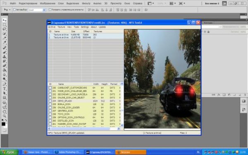Image resolution: width=248 pixels, height=155 pixels.
Task: Open Photoshop's Фильтр menu
Action: tap(86, 3)
